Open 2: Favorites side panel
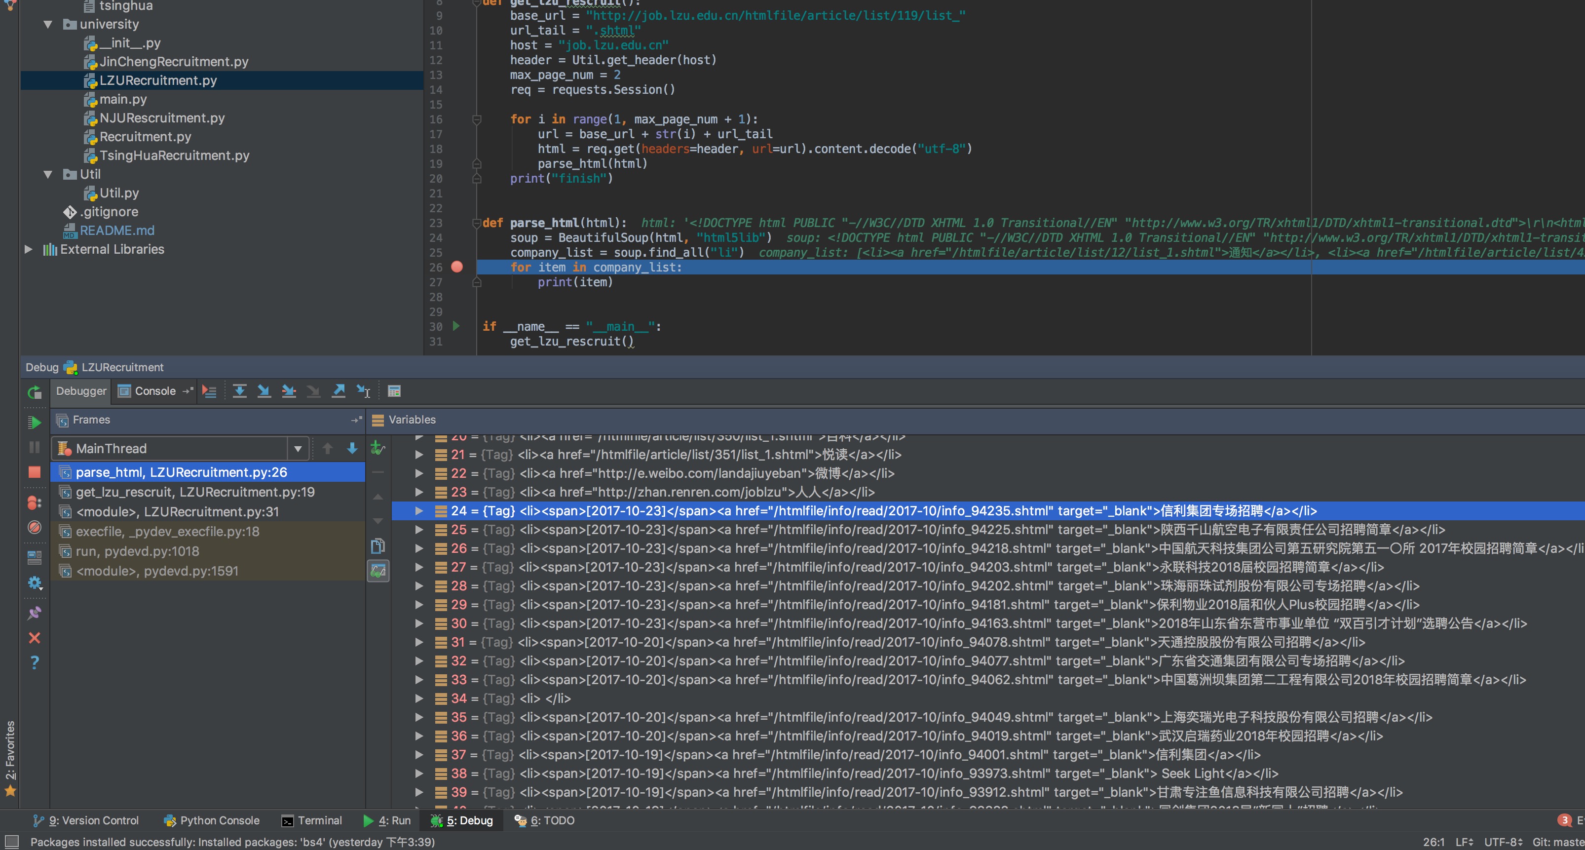The height and width of the screenshot is (850, 1585). point(10,758)
